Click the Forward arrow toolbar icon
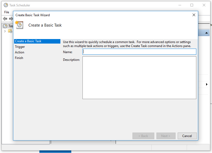The image size is (212, 153). 11,19
